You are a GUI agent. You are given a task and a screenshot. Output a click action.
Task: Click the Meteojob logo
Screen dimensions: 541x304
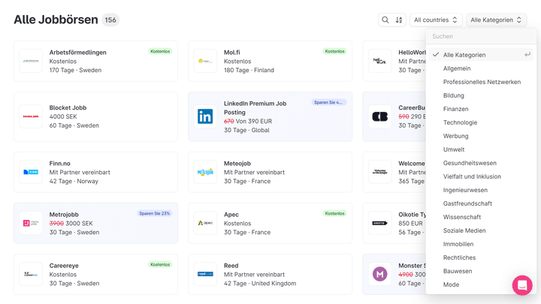coord(205,172)
